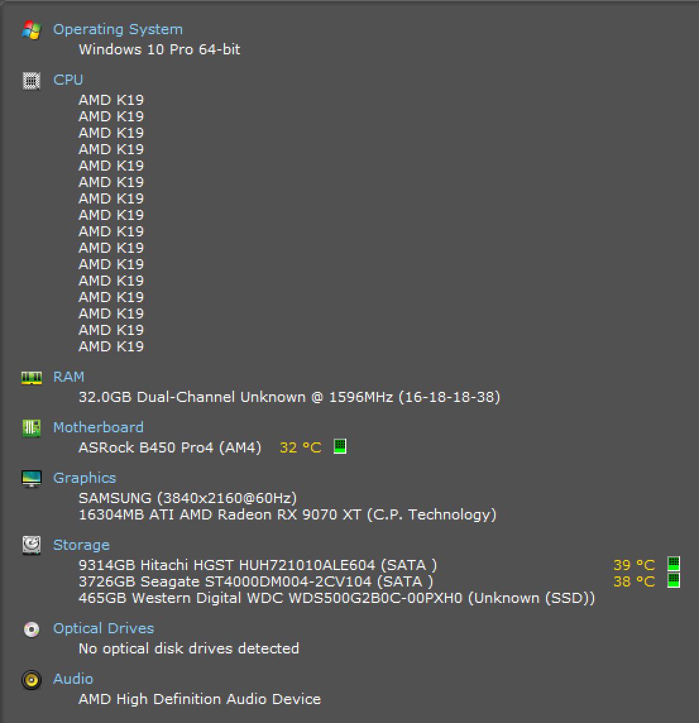
Task: Click the Optical Drives disc icon
Action: 32,629
